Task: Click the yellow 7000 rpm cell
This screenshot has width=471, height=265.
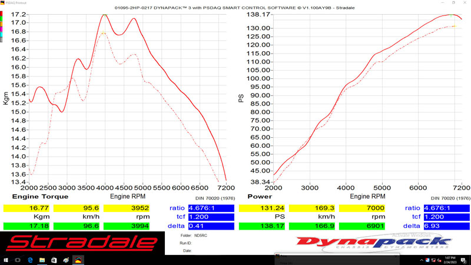Action: click(x=362, y=208)
